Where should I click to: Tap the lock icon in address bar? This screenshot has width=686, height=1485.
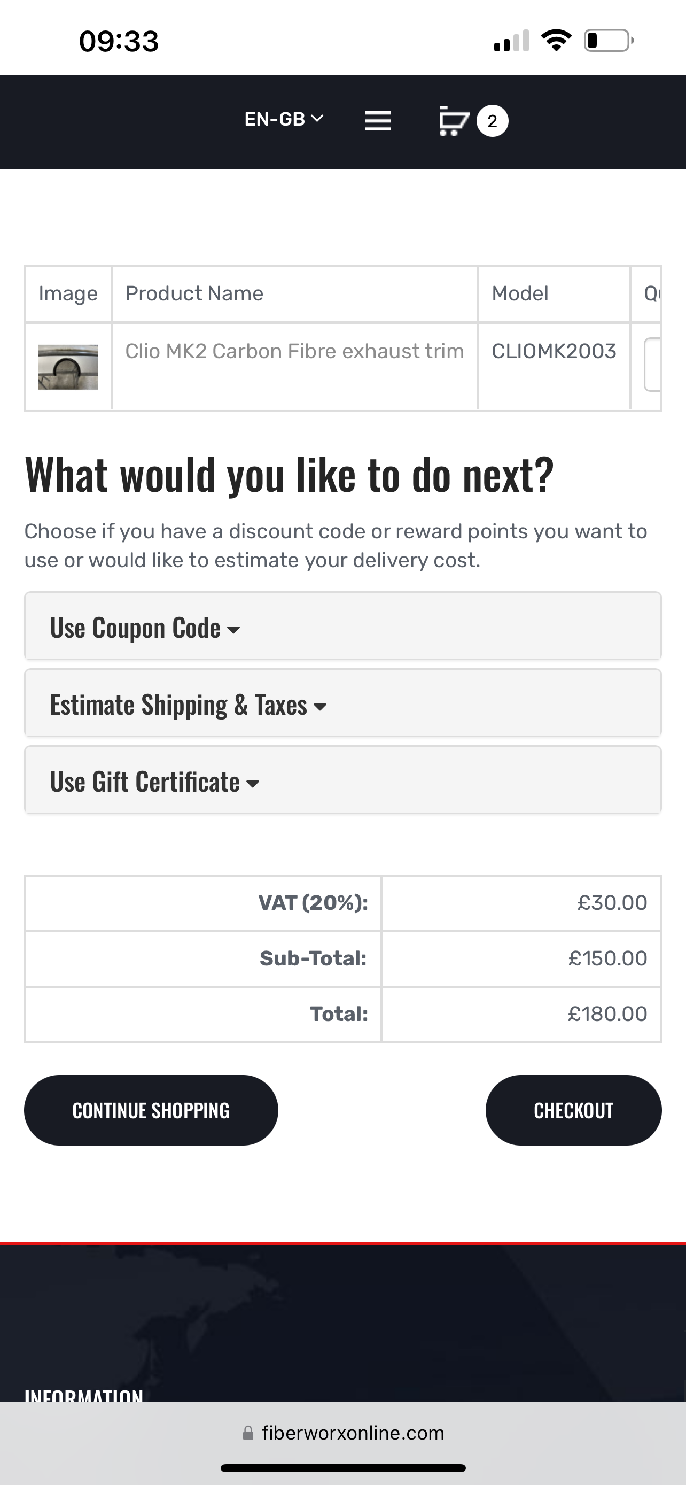(x=248, y=1433)
